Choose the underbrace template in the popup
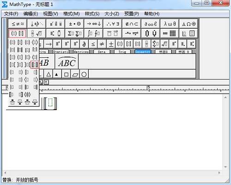 coord(20,102)
